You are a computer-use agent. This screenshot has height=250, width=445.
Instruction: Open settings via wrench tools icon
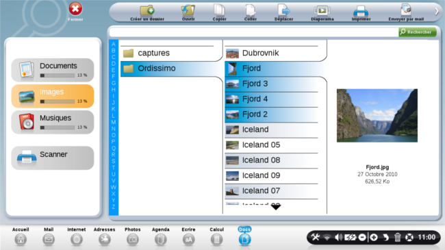316,237
